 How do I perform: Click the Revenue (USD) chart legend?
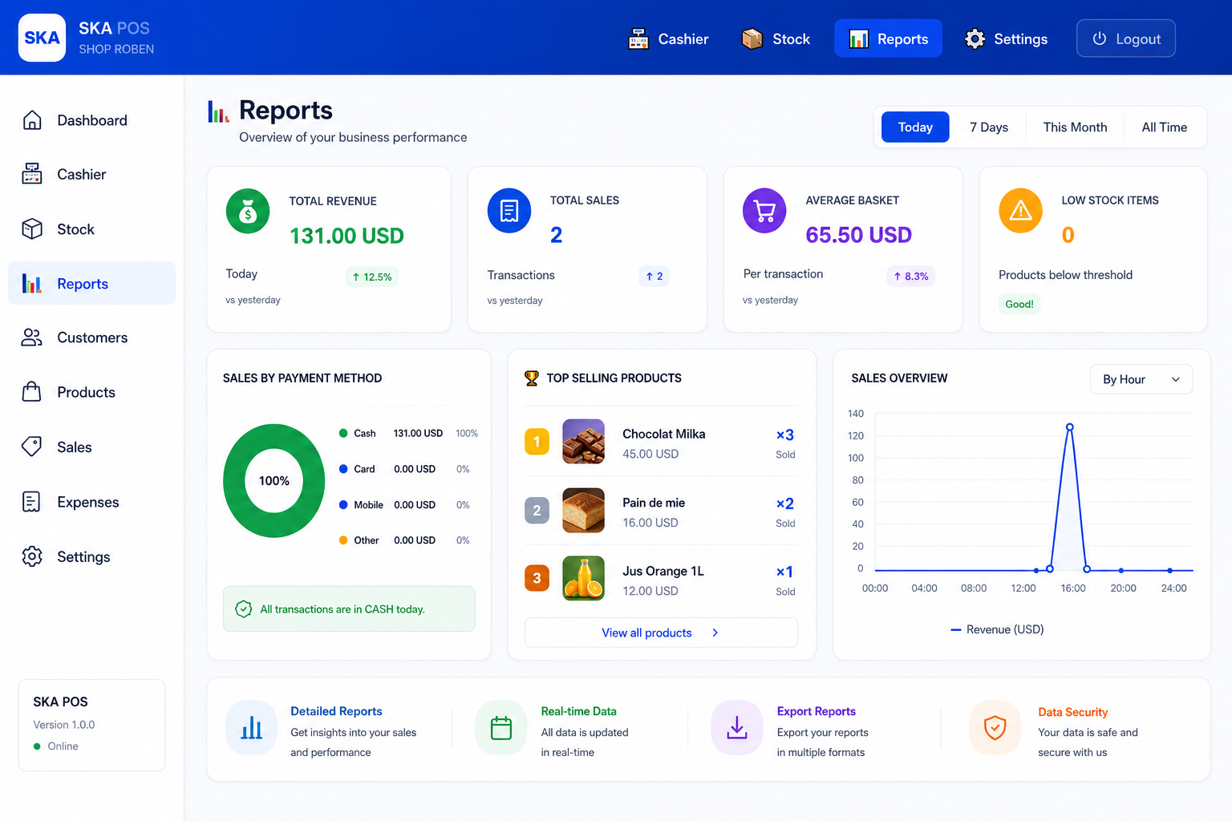997,629
